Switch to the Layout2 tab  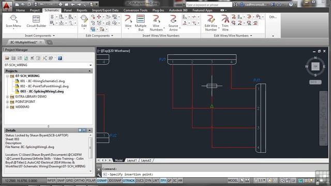(x=146, y=161)
